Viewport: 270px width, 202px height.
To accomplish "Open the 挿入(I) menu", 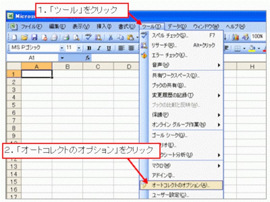I will (x=104, y=27).
